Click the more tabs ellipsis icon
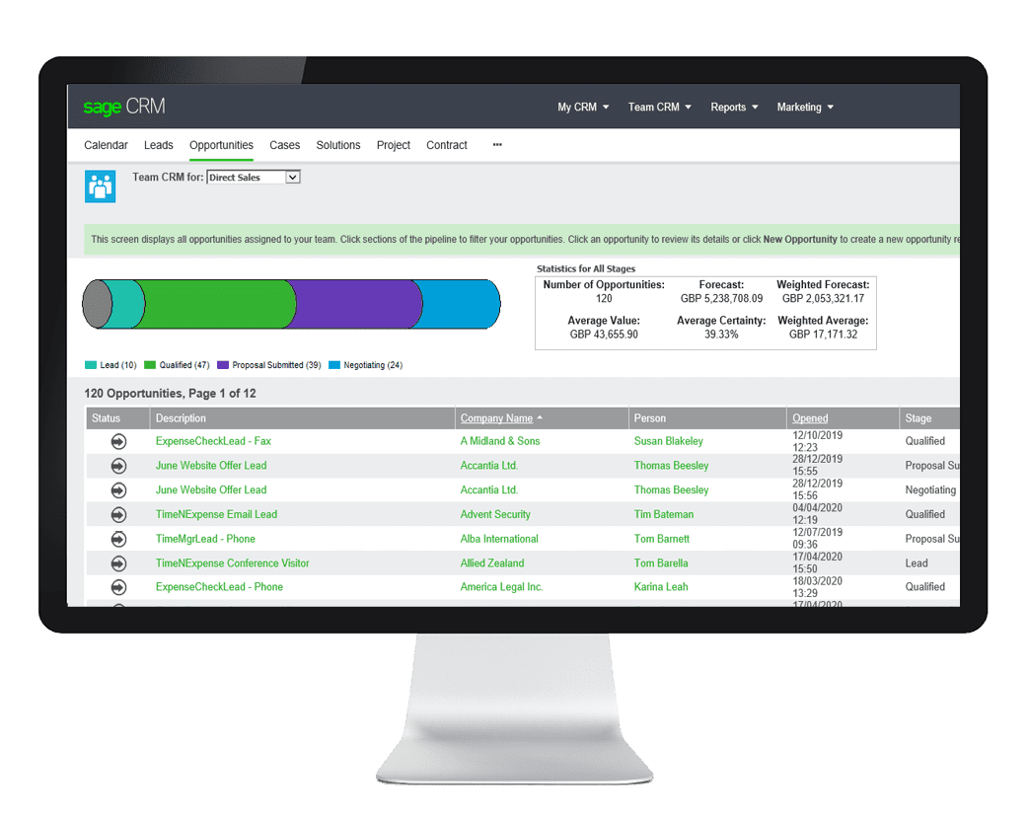This screenshot has height=822, width=1028. pyautogui.click(x=497, y=145)
